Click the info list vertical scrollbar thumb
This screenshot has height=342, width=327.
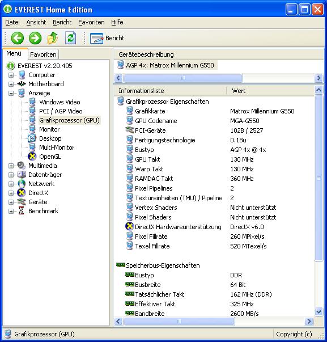(x=318, y=178)
